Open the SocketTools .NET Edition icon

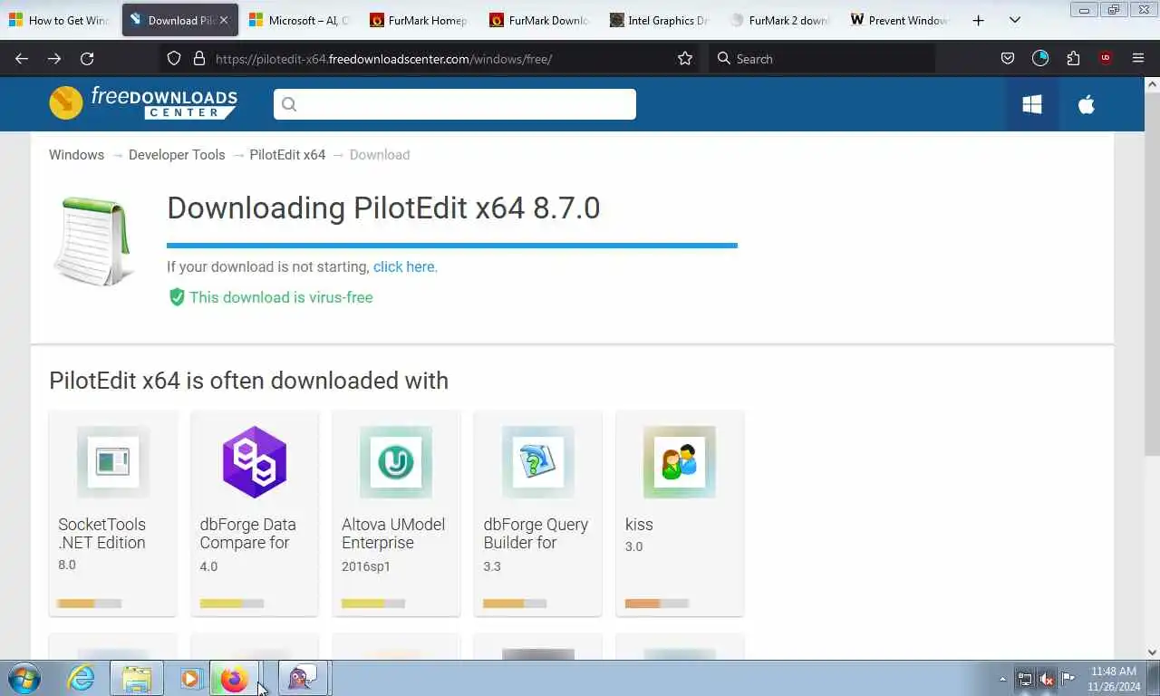(113, 462)
